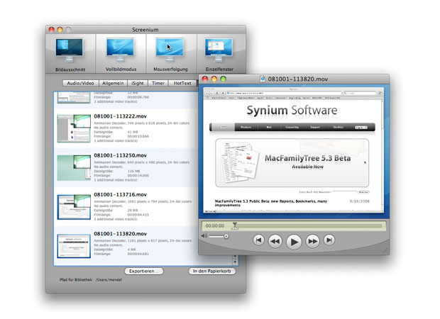Open the Audio/Video tab
The image size is (440, 319).
click(x=80, y=83)
